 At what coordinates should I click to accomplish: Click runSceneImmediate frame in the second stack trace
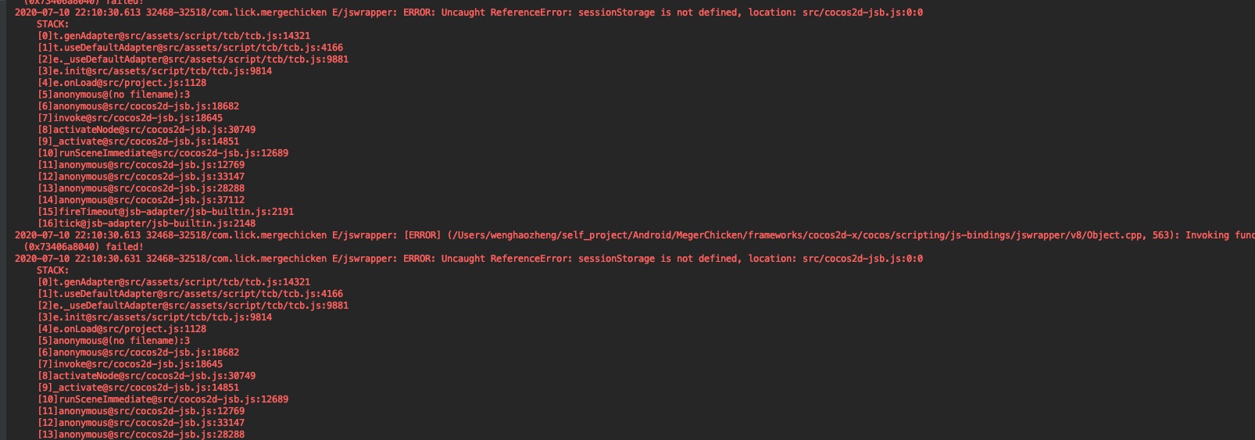tap(163, 399)
